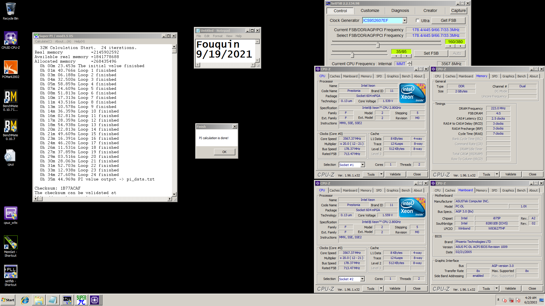The height and width of the screenshot is (306, 545).
Task: Select the cpuz_w9x desktop icon
Action: click(11, 216)
